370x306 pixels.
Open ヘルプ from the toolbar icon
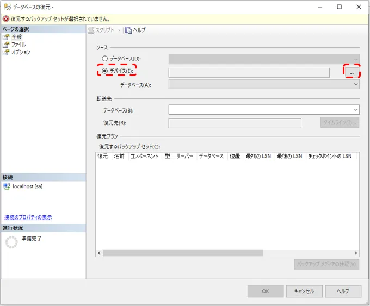point(128,30)
